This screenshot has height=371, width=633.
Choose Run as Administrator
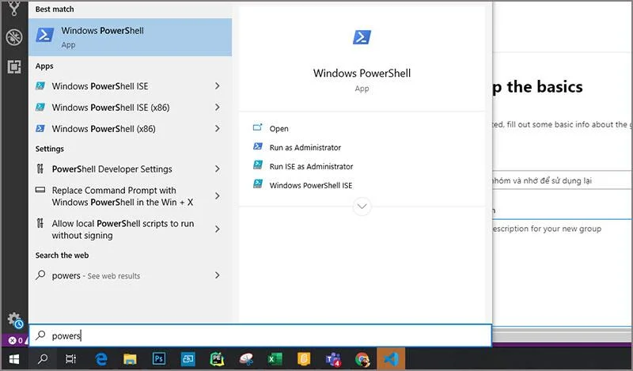(x=297, y=147)
